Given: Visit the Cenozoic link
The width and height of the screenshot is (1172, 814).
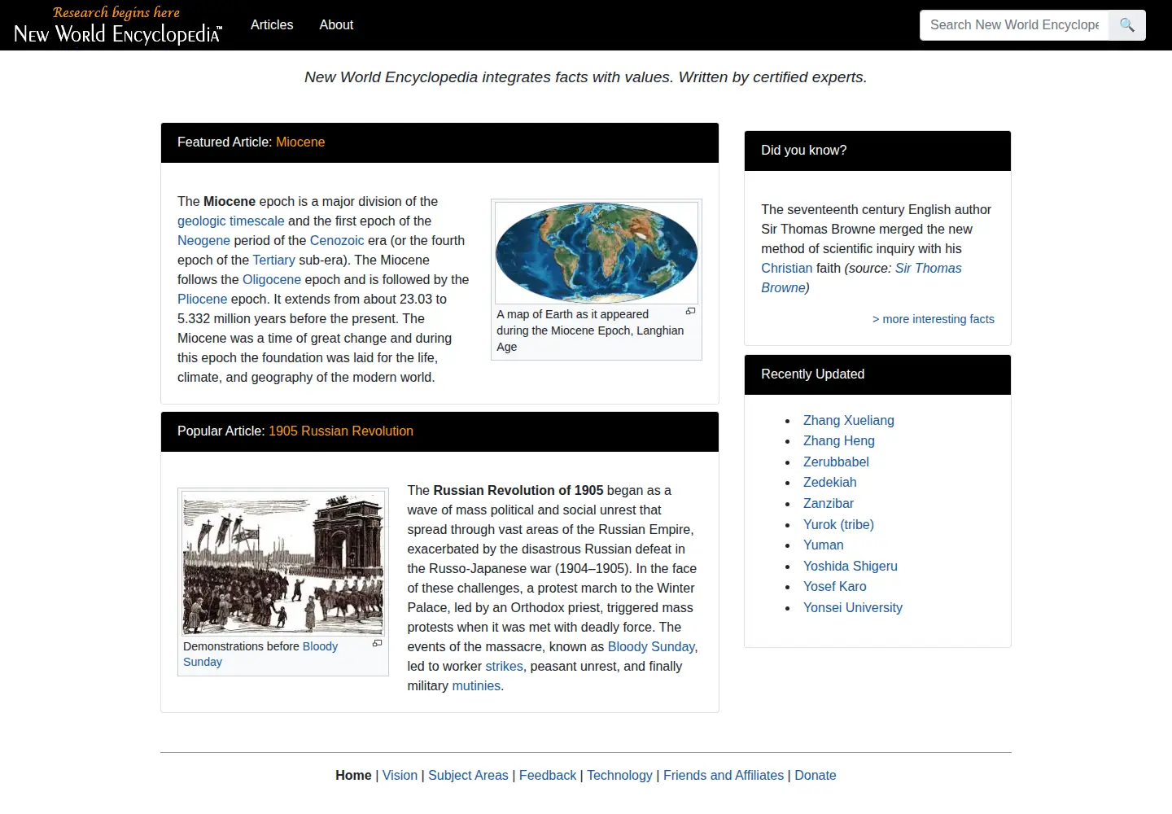Looking at the screenshot, I should coord(337,241).
